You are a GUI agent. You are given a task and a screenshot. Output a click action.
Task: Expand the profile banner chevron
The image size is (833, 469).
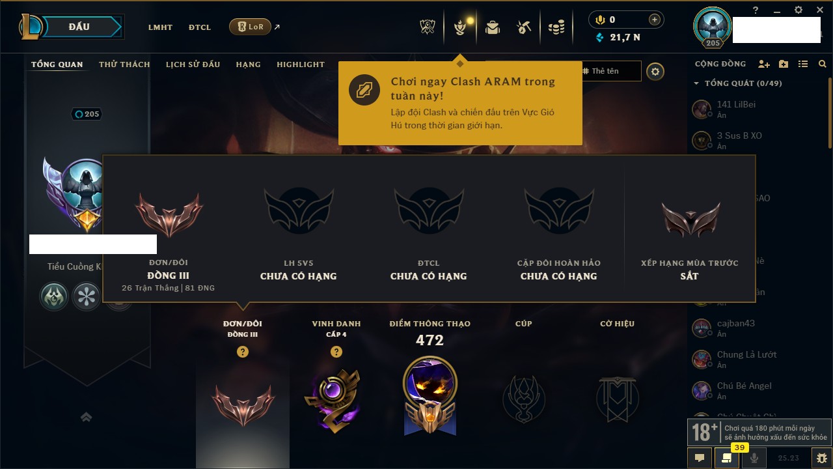click(86, 417)
